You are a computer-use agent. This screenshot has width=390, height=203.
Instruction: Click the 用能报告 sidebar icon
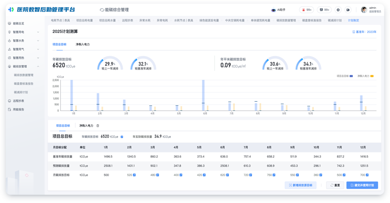tap(9, 109)
